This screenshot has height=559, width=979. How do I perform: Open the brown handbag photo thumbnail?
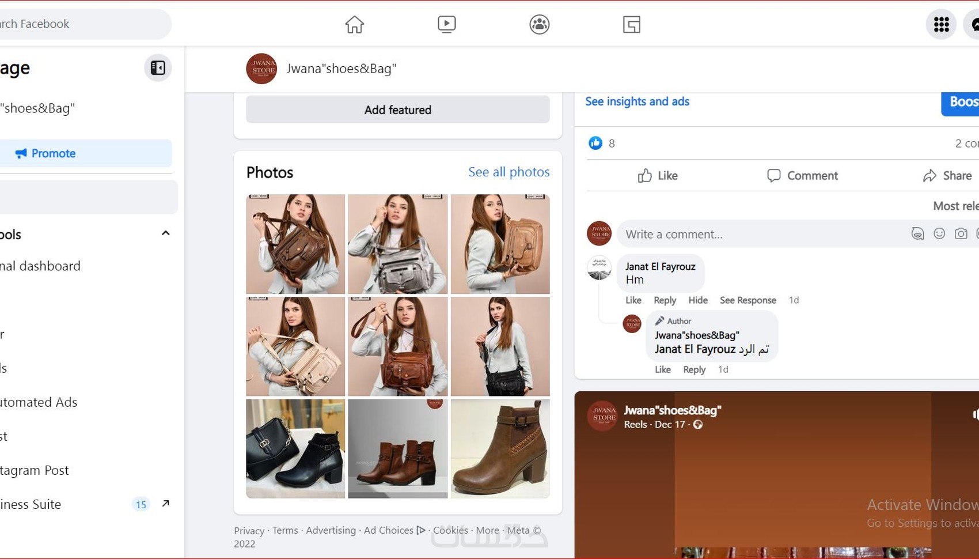(295, 244)
